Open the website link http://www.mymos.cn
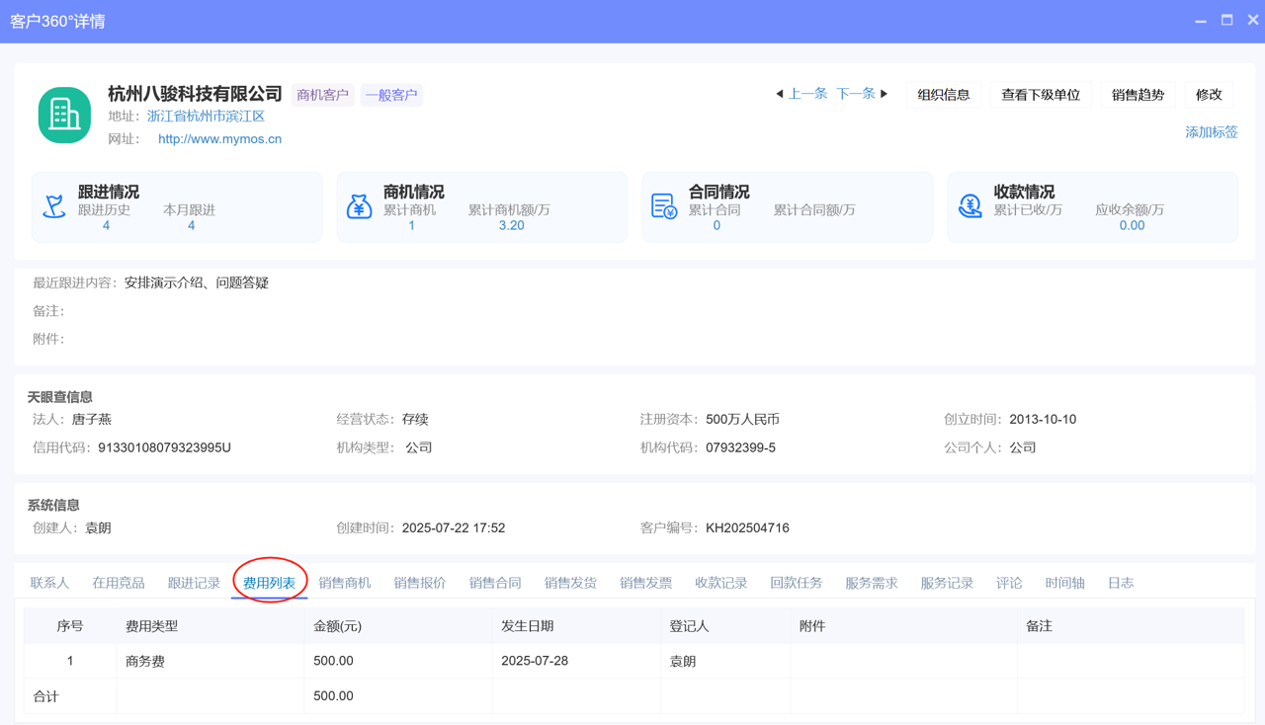The image size is (1265, 725). [218, 138]
